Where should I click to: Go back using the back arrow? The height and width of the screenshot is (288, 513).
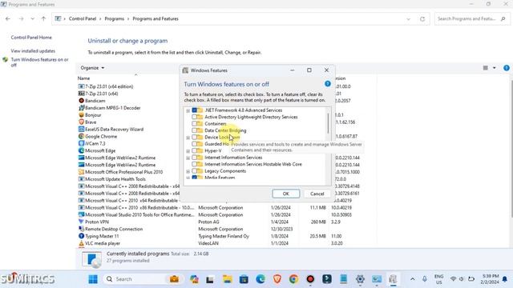pyautogui.click(x=8, y=19)
